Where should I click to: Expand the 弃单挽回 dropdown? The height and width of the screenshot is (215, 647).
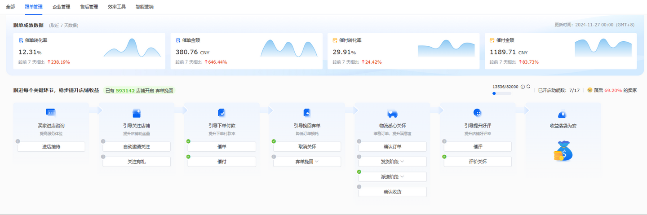[307, 162]
